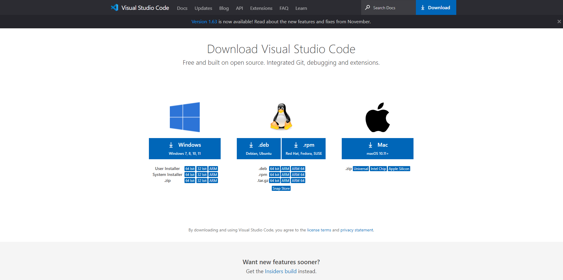Click the 'User Installer' label
This screenshot has height=280, width=563.
[167, 169]
